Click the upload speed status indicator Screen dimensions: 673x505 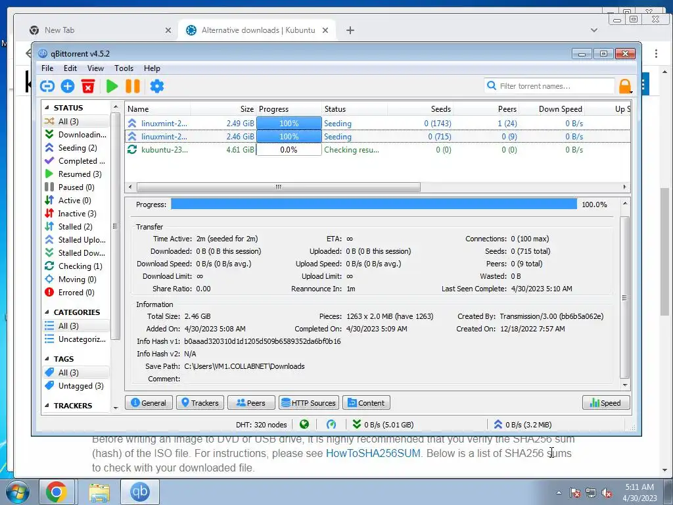point(522,425)
